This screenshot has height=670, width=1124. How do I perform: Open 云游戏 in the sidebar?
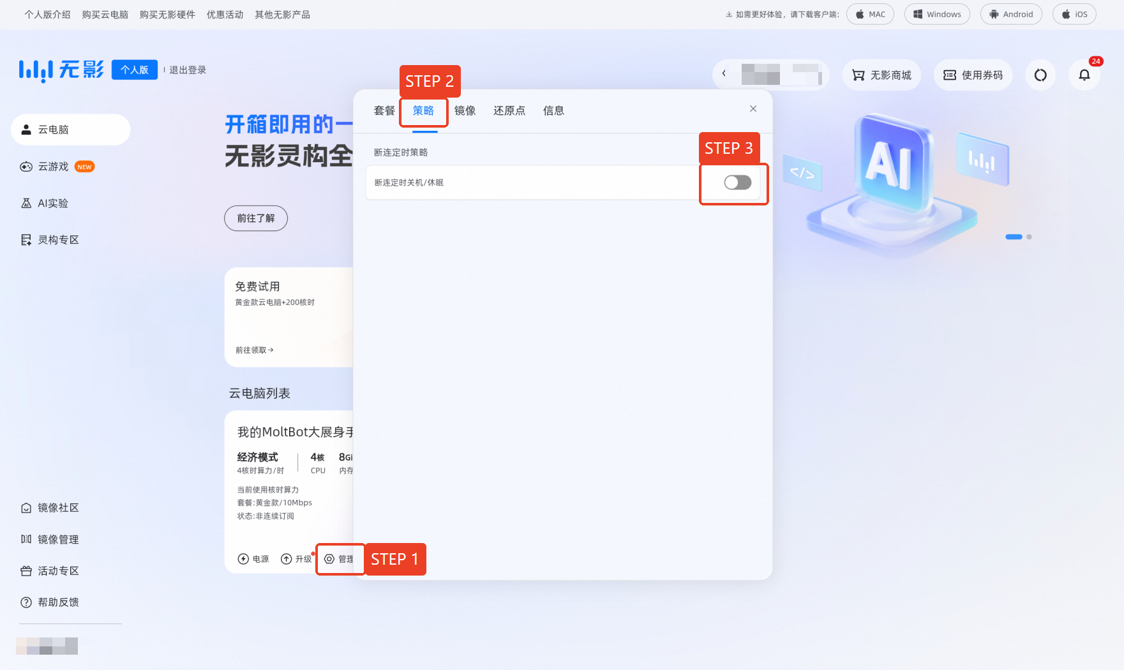(57, 167)
